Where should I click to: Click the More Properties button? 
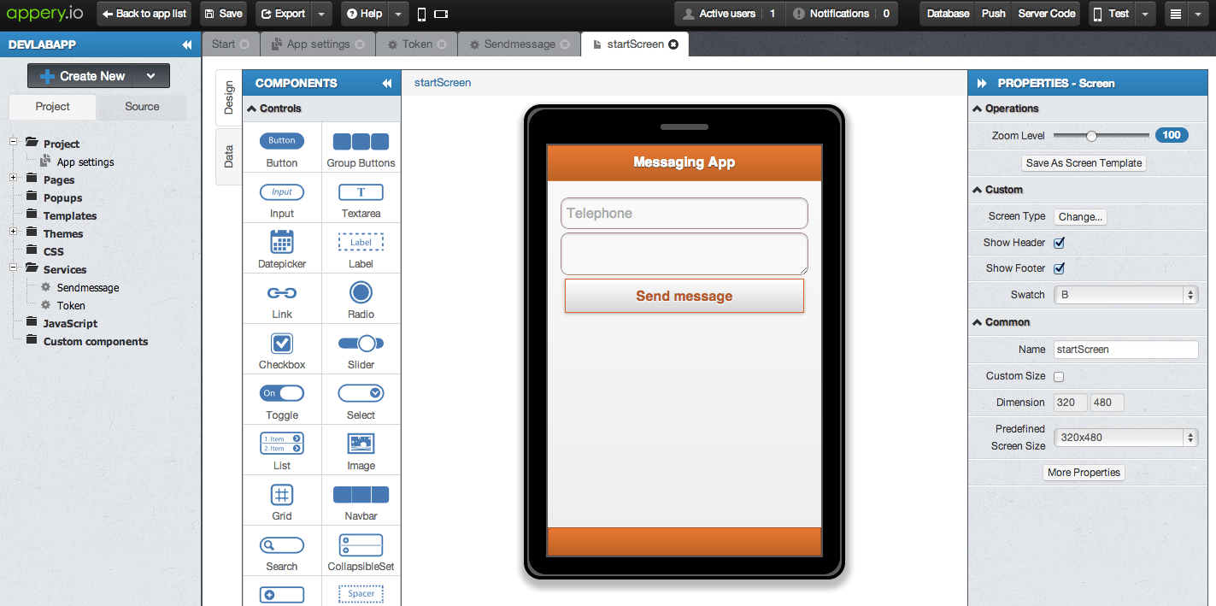[x=1084, y=473]
